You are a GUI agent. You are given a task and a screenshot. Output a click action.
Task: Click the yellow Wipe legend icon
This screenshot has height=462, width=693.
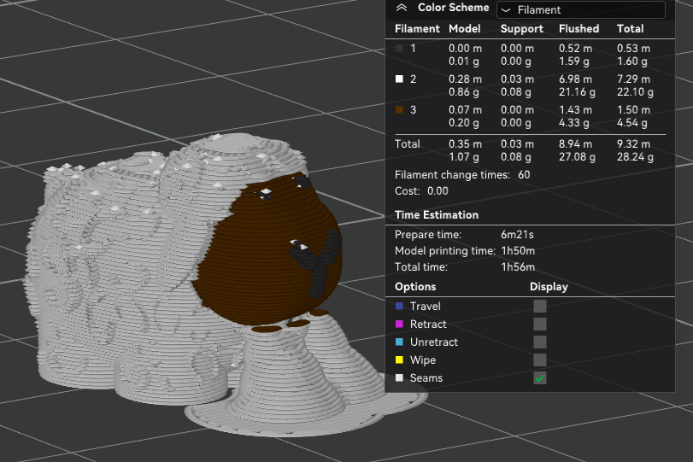(x=399, y=360)
